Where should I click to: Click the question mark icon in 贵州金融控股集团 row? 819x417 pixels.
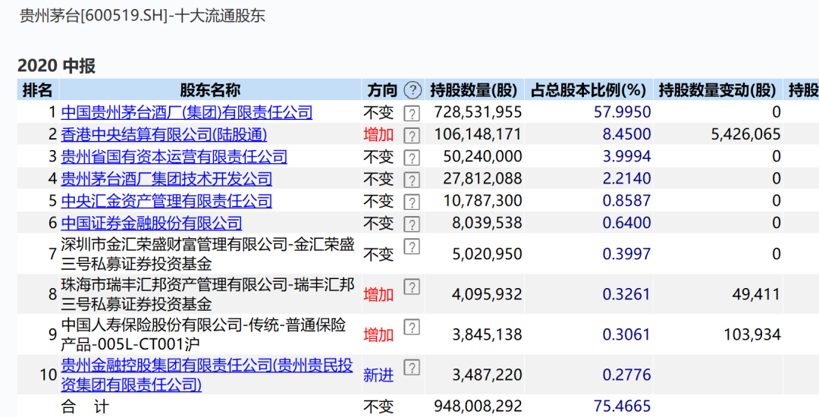(x=412, y=368)
